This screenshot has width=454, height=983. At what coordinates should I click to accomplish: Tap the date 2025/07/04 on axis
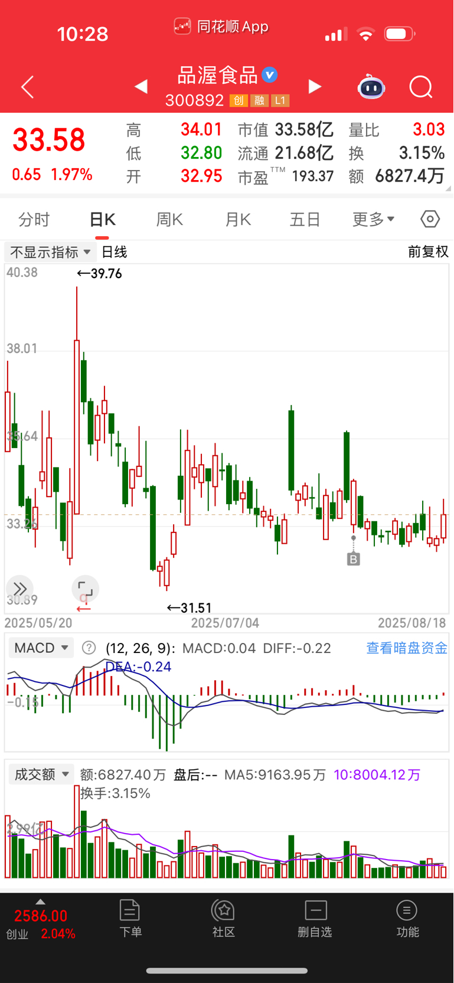pos(225,623)
